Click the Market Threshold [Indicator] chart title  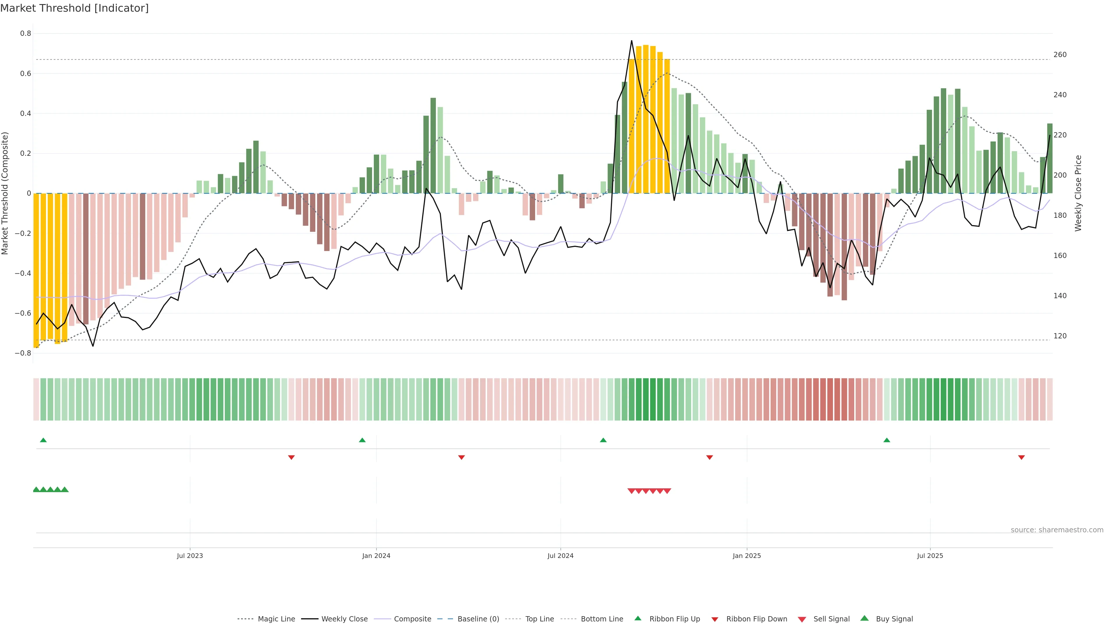[x=74, y=8]
